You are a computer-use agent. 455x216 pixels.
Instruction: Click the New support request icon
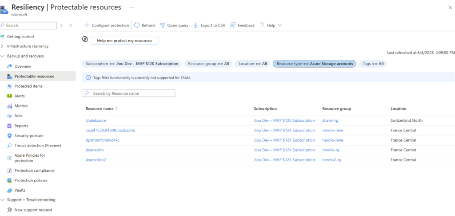pos(10,210)
